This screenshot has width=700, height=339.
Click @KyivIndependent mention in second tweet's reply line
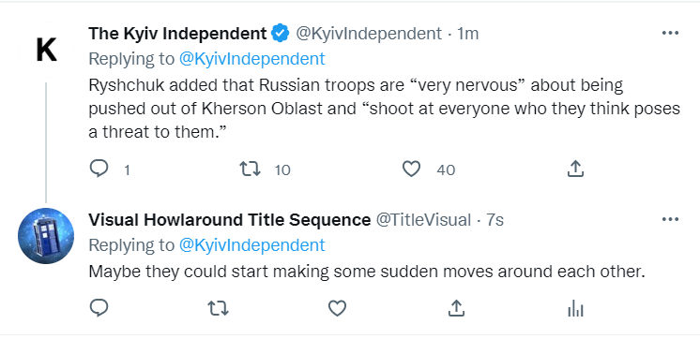(x=251, y=245)
